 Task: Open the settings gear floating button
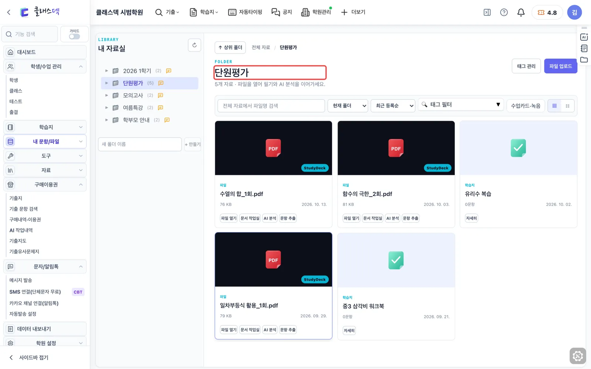[x=578, y=356]
